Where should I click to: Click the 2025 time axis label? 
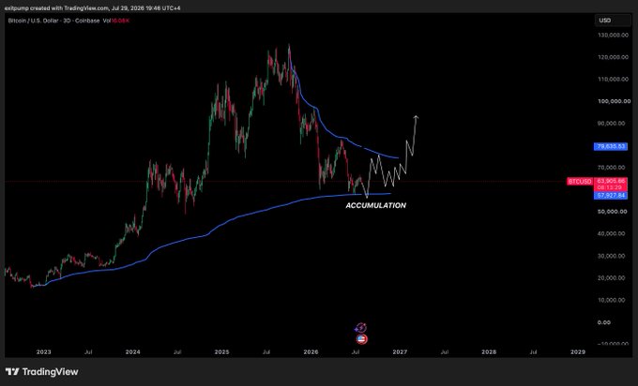click(221, 352)
